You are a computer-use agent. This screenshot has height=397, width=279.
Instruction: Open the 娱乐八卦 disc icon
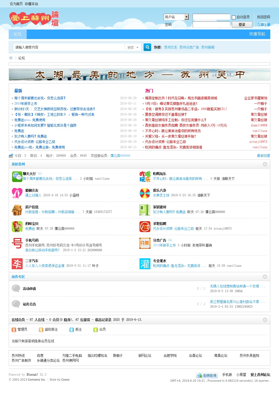click(x=145, y=193)
